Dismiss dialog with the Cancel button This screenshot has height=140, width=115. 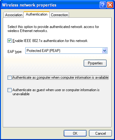100,133
